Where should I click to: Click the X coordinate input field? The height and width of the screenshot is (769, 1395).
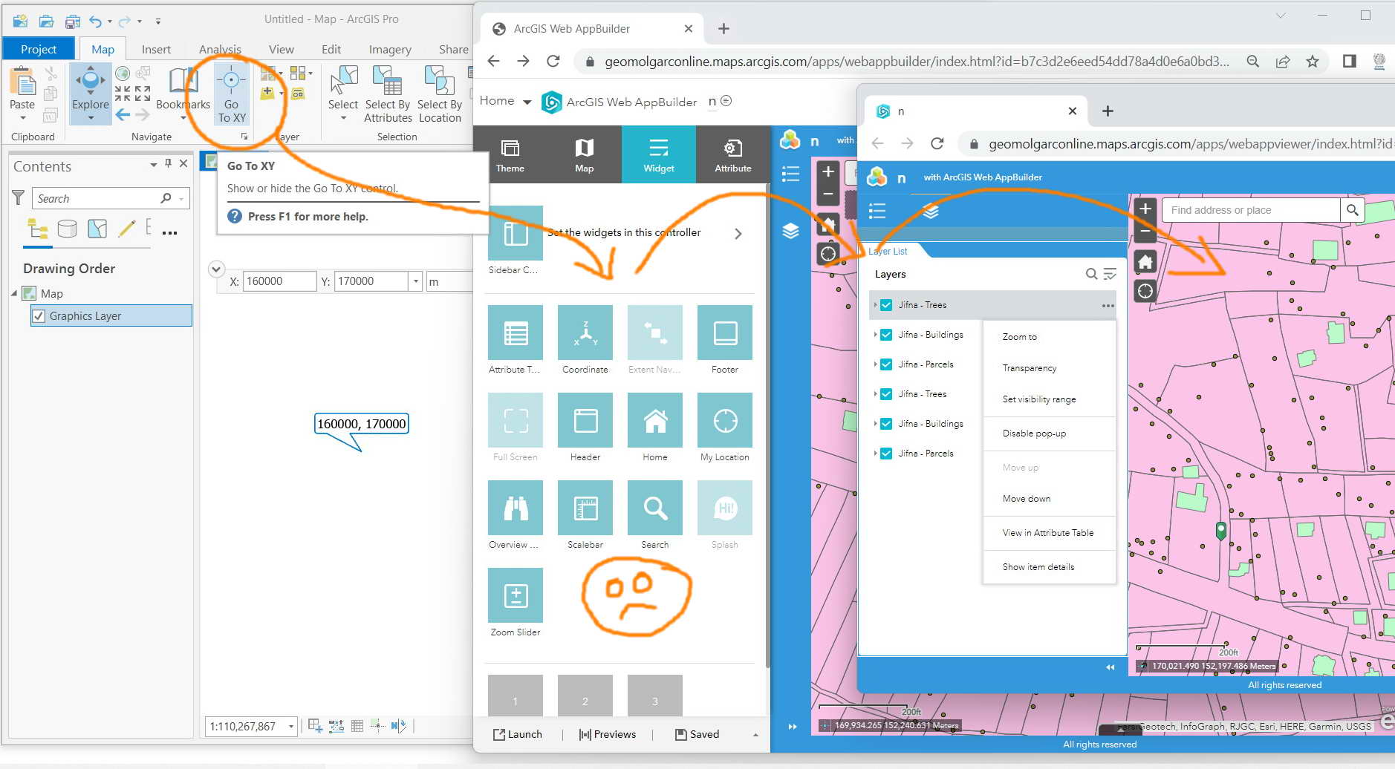(x=279, y=281)
